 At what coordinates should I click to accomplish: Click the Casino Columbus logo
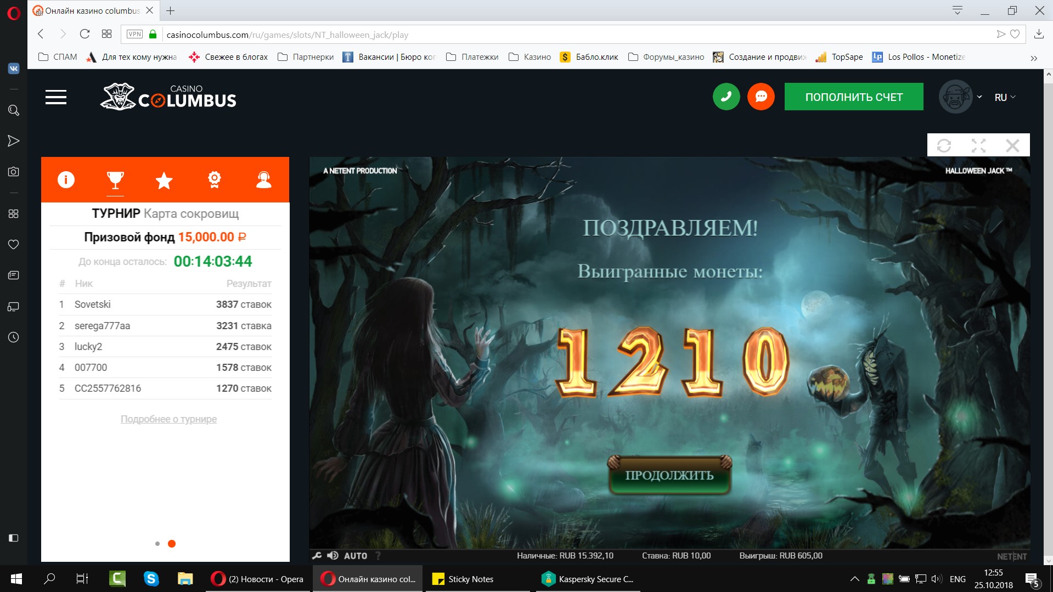click(168, 97)
